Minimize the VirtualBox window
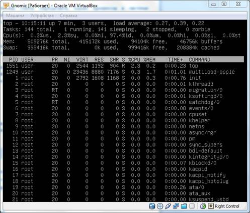 [x=214, y=4]
